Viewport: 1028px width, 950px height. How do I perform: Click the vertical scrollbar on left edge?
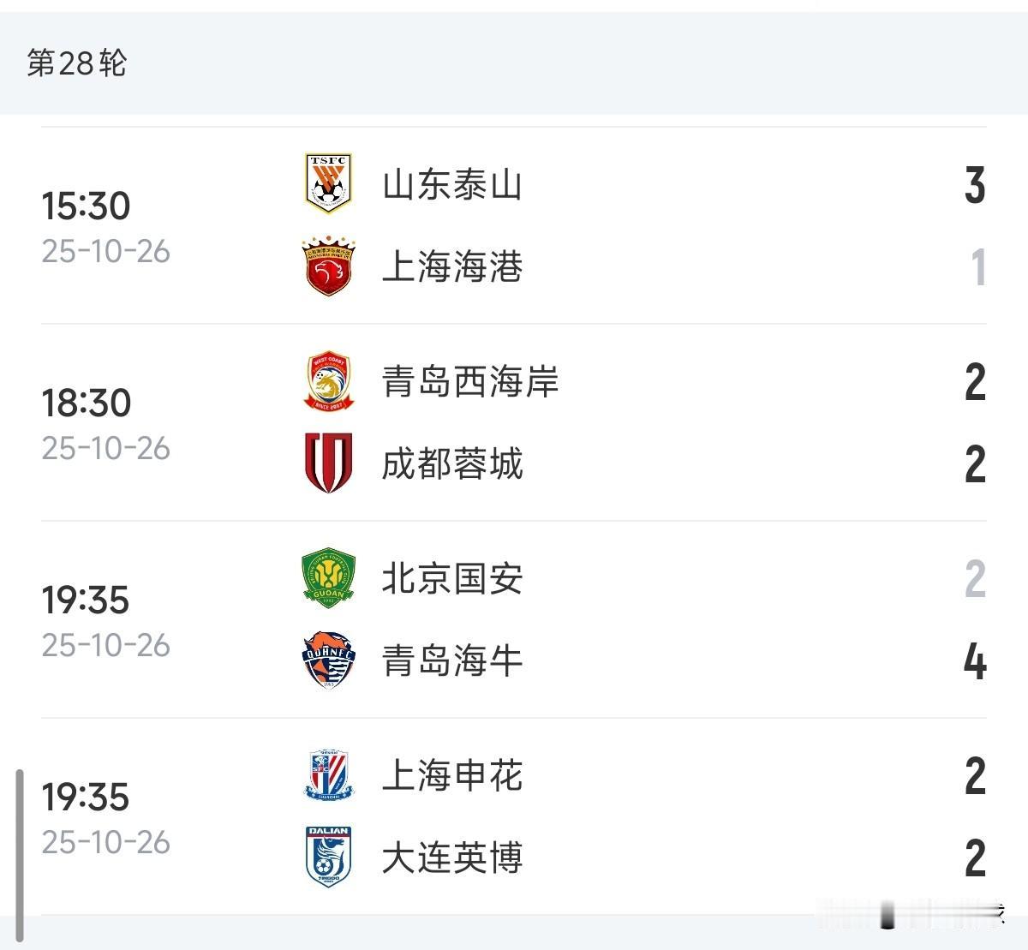point(20,855)
